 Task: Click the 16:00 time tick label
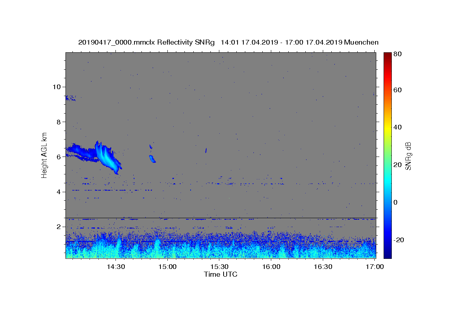[271, 267]
